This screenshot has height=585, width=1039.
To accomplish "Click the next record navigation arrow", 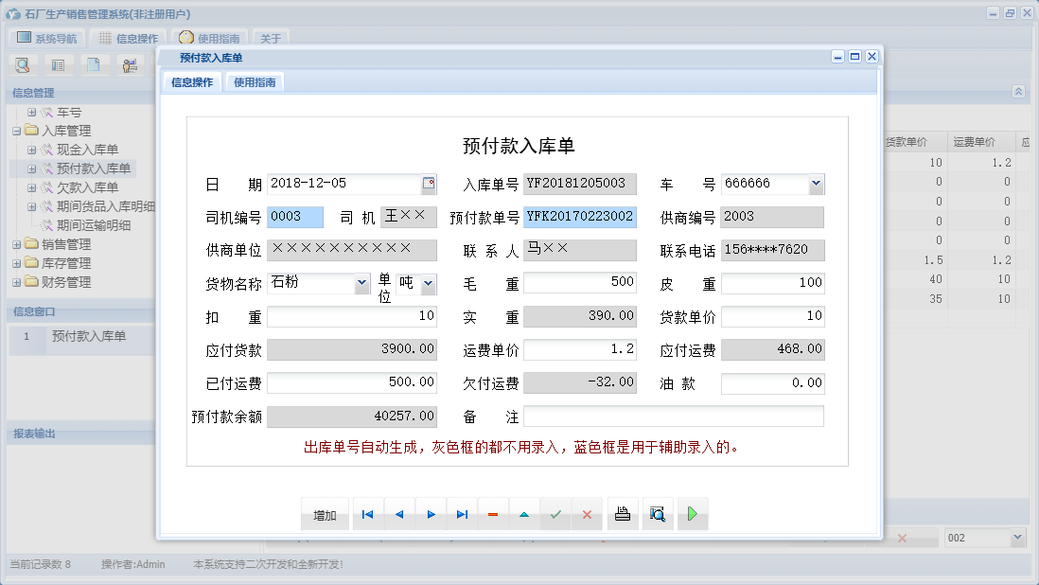I will [431, 514].
